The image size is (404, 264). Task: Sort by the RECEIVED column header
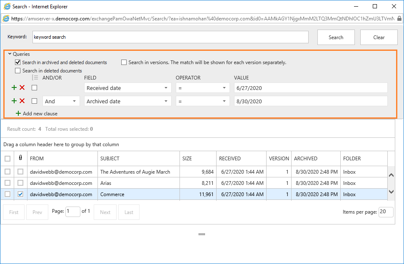pyautogui.click(x=230, y=158)
